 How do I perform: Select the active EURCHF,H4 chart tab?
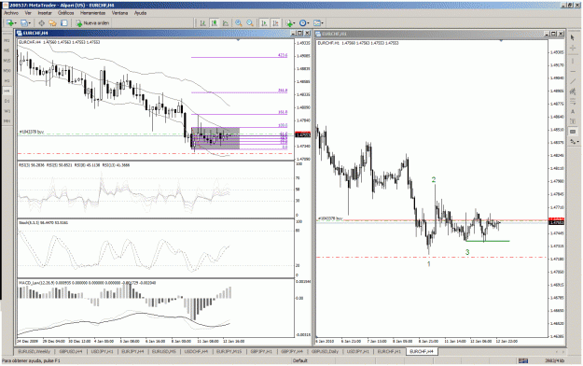422,351
